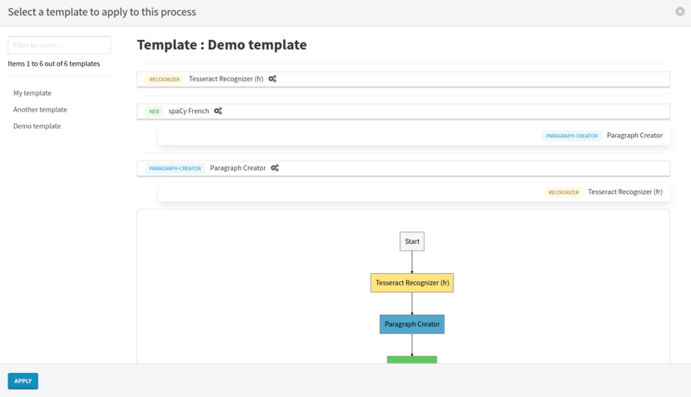Select My template from the list
This screenshot has height=397, width=691.
point(32,93)
